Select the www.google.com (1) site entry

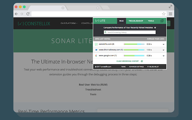pyautogui.click(x=108, y=55)
